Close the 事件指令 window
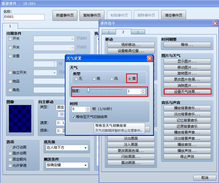 215,23
